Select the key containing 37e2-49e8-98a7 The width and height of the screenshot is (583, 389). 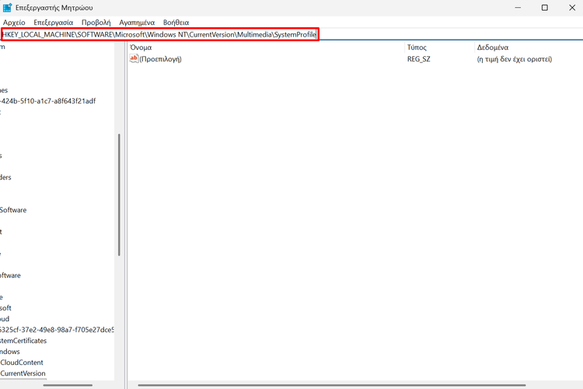tap(56, 330)
